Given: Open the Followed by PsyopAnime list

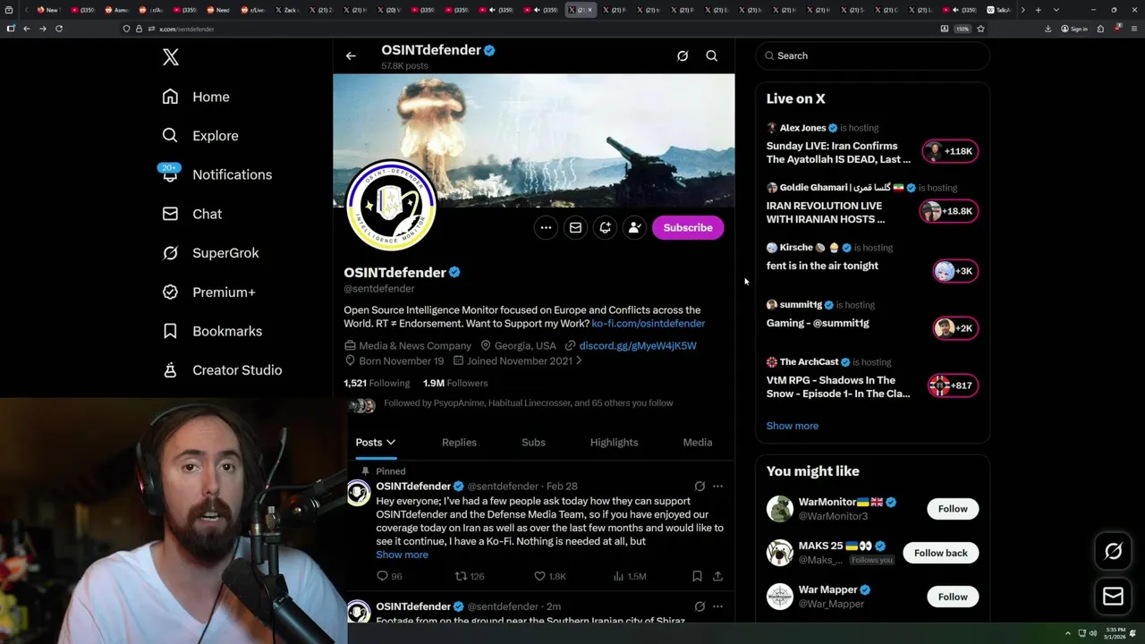Looking at the screenshot, I should click(528, 403).
